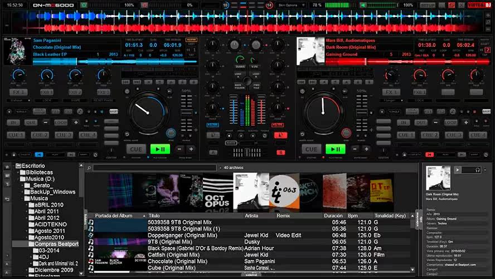Click sidebar preview play button
This screenshot has width=495, height=279.
tap(458, 170)
